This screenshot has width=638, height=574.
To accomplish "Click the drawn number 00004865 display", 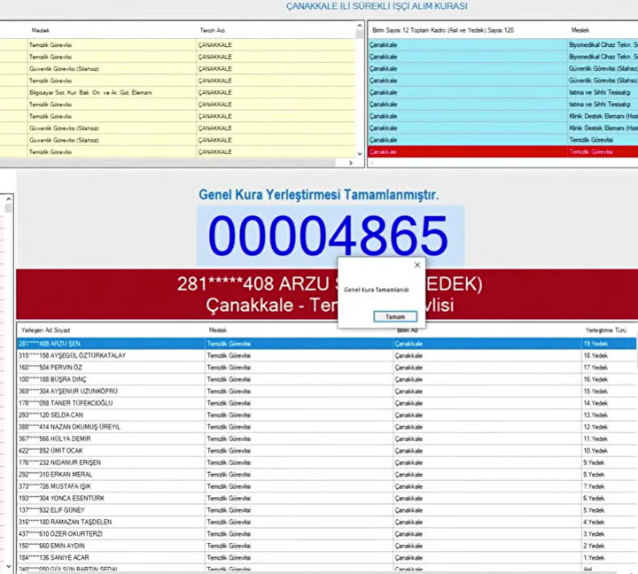I will [x=328, y=237].
